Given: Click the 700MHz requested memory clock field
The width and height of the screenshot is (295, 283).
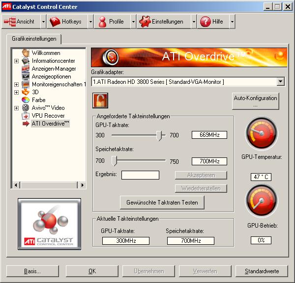Looking at the screenshot, I should click(209, 161).
